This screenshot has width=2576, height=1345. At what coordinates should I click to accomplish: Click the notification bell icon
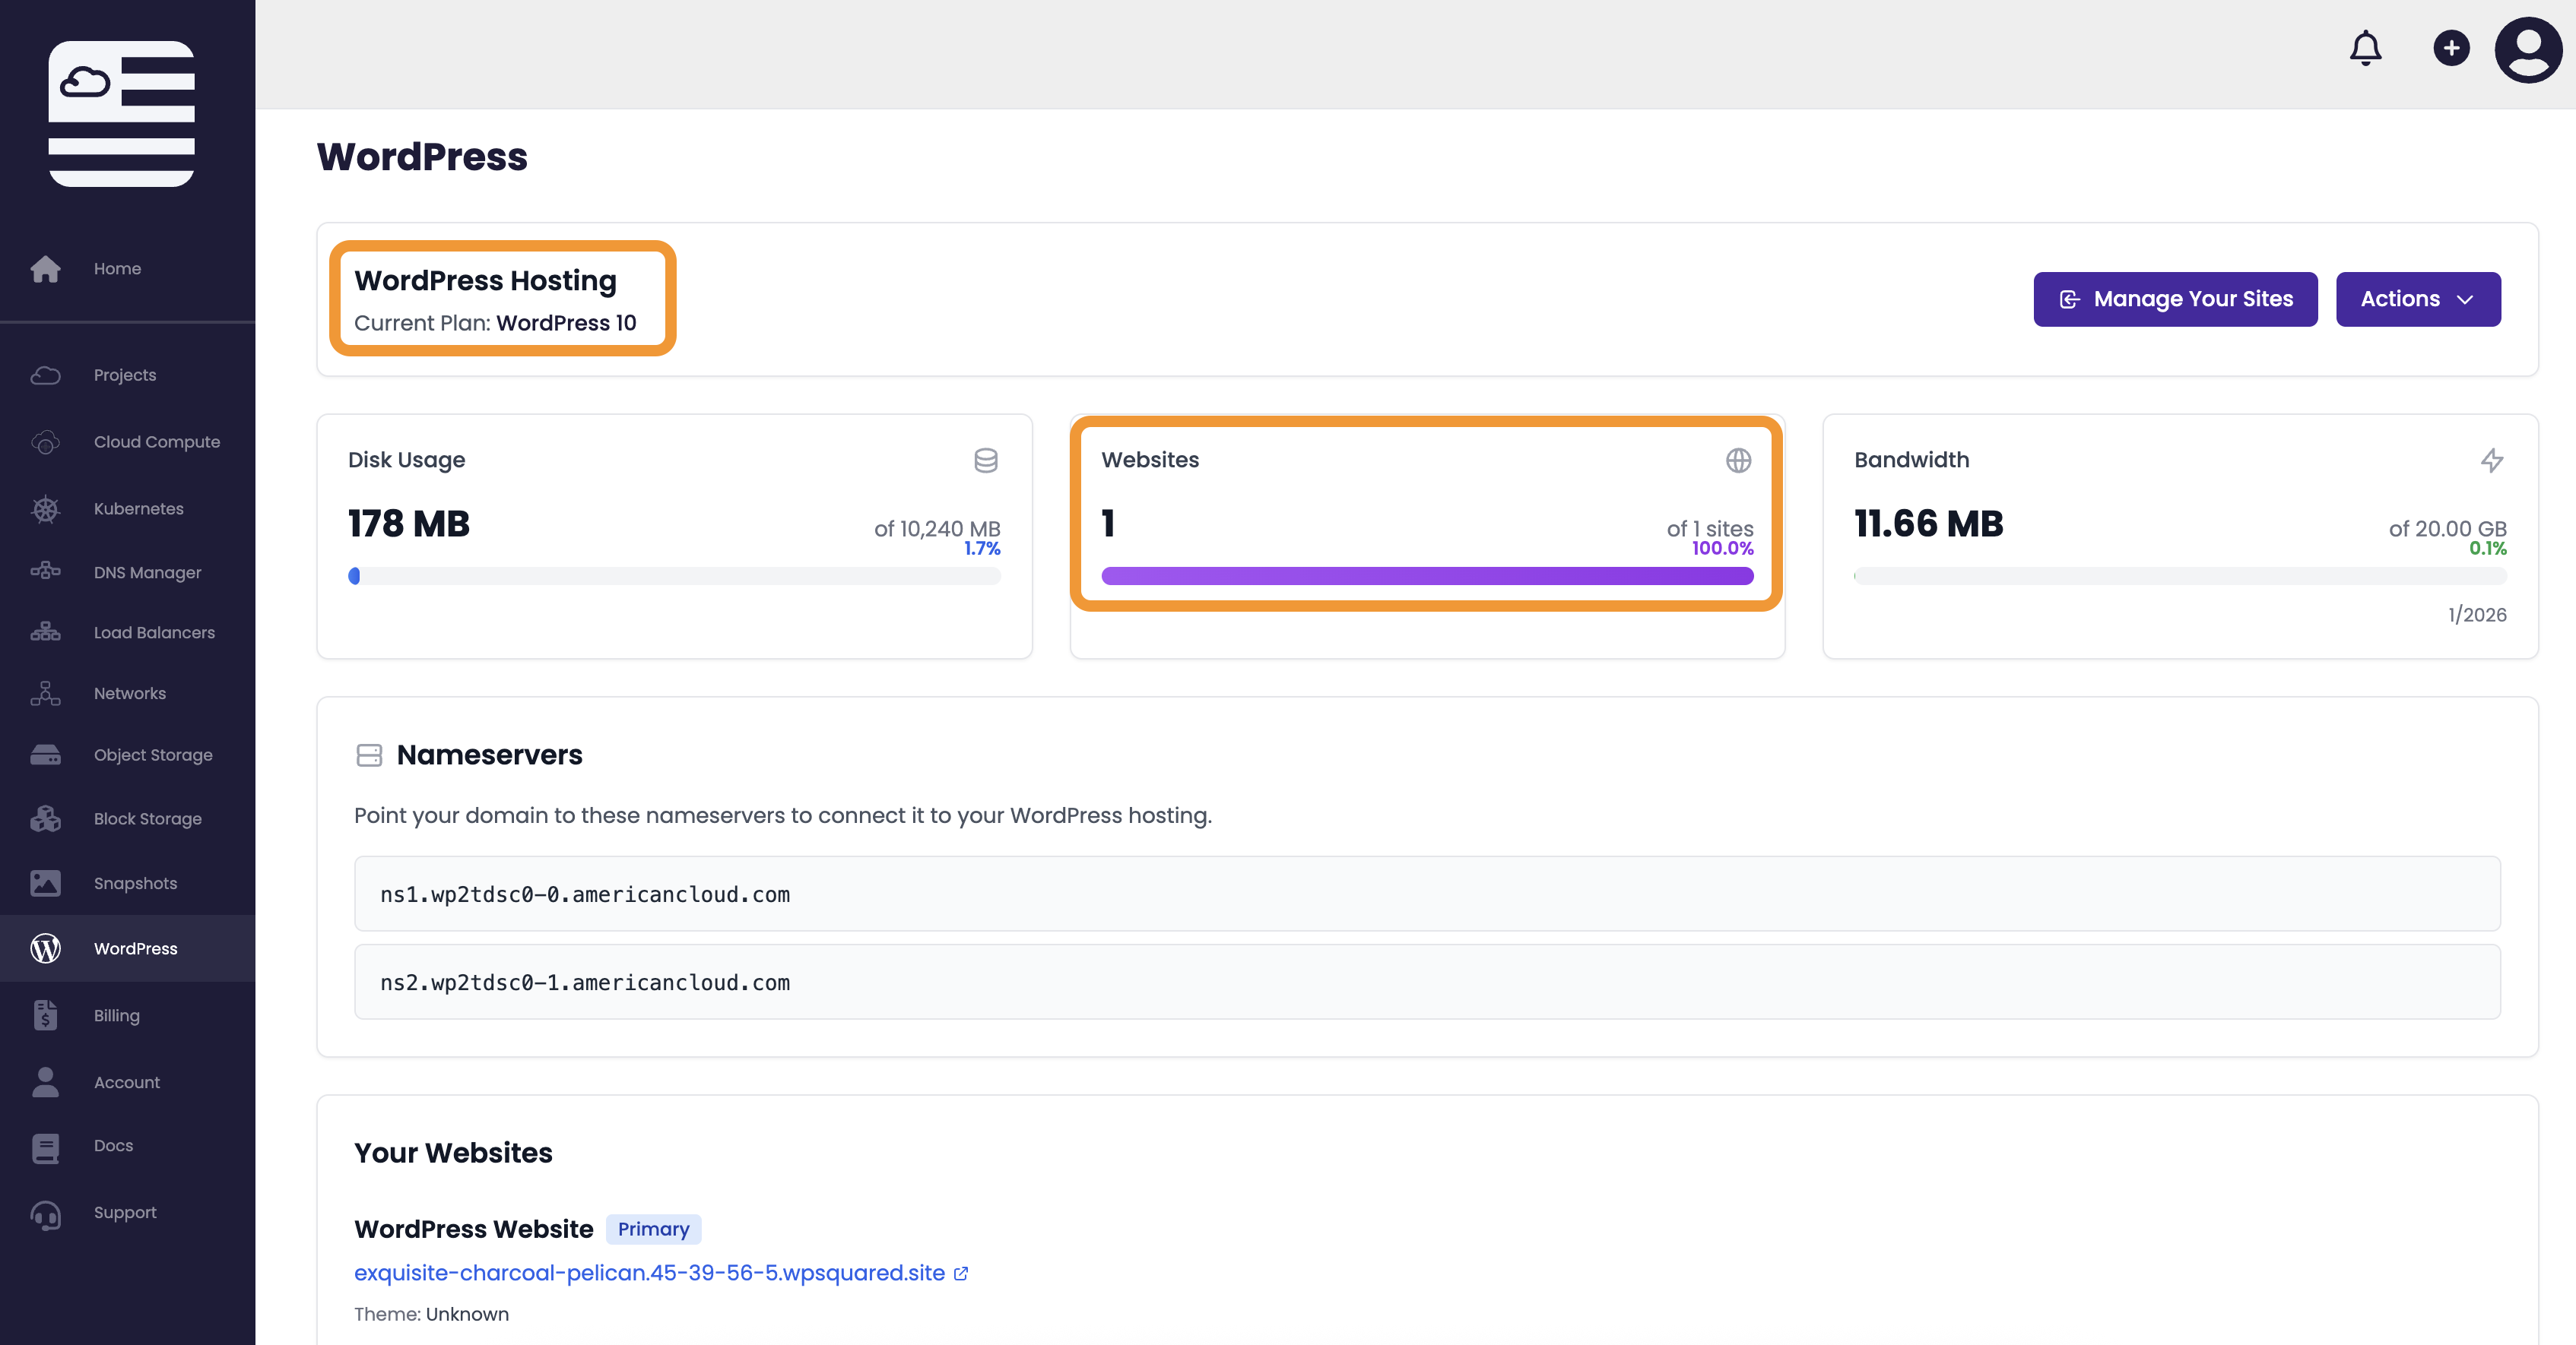coord(2365,48)
